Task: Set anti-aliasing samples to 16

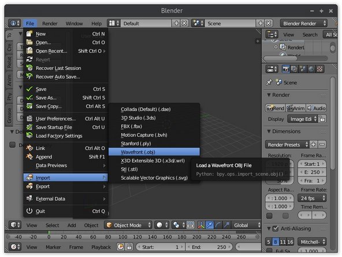Action: 290,242
